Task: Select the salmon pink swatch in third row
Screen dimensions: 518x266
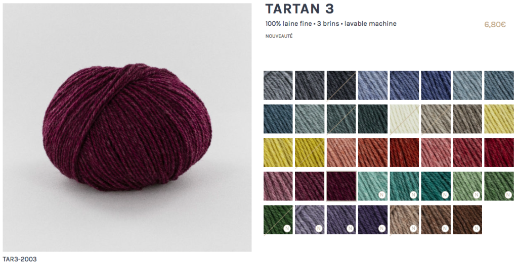Action: click(341, 152)
